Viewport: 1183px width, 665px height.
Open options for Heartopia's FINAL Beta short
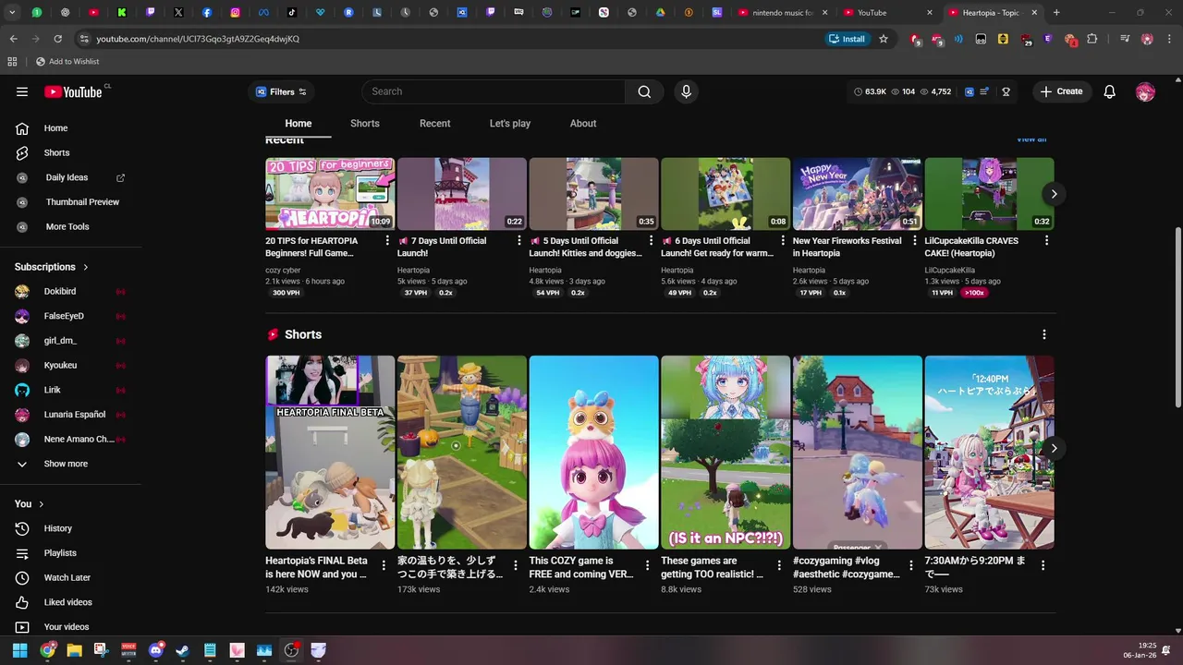384,565
